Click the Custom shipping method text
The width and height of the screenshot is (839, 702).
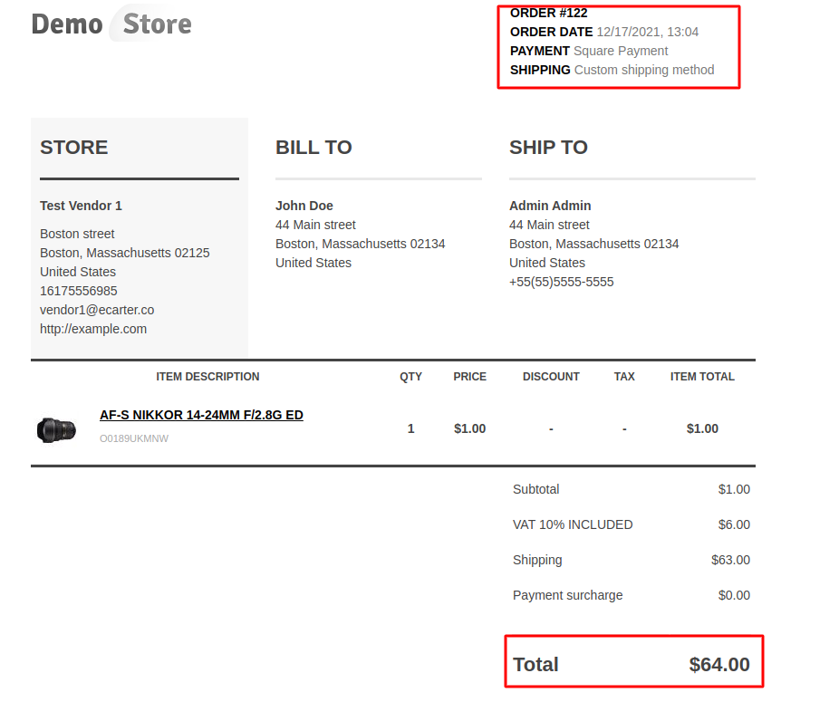(x=644, y=70)
